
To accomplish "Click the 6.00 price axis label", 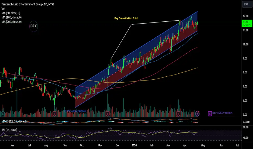I will pyautogui.click(x=246, y=101).
